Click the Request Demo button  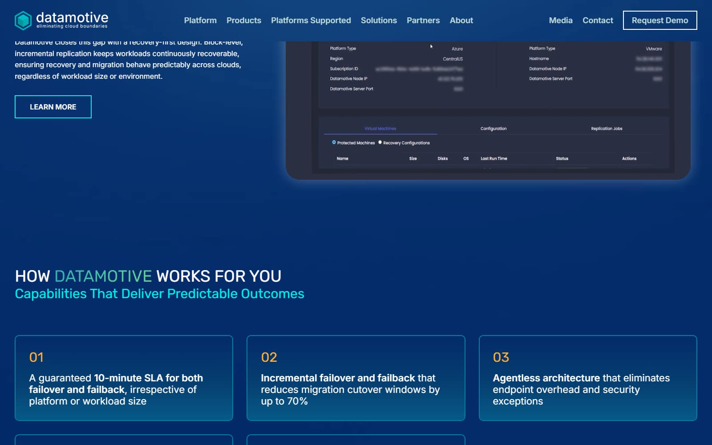[660, 20]
